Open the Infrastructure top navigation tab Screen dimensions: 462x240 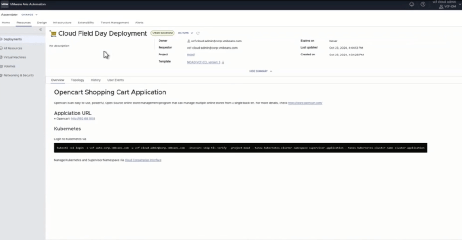coord(62,23)
